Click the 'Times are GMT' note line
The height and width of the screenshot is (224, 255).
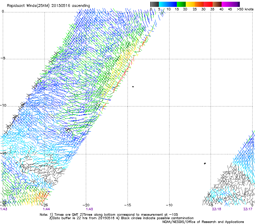click(109, 215)
